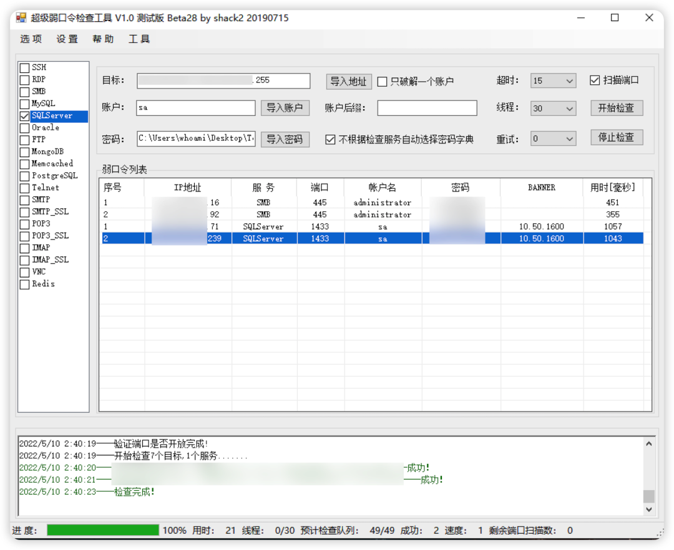This screenshot has width=674, height=550.
Task: Enable the Oracle service checkbox
Action: tap(24, 128)
